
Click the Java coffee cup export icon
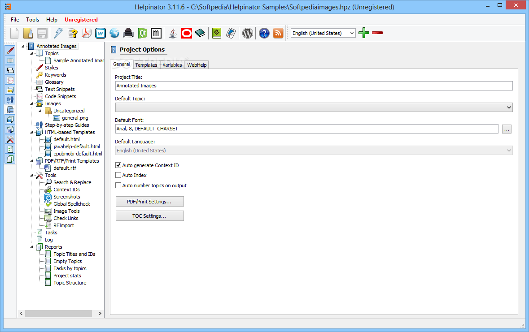(173, 33)
